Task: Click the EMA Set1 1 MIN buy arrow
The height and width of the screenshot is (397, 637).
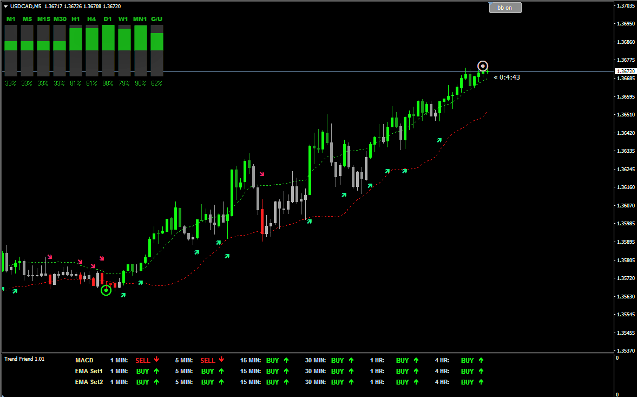Action: click(x=156, y=371)
